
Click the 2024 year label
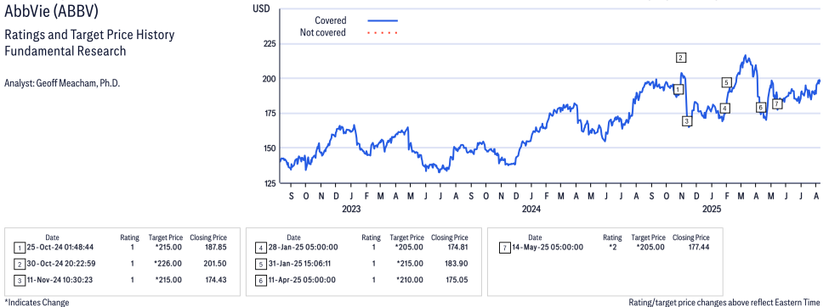pos(531,209)
